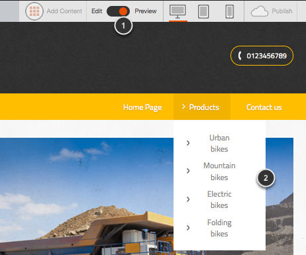The width and height of the screenshot is (306, 255).
Task: Click the Folding bikes arrow icon
Action: [188, 228]
